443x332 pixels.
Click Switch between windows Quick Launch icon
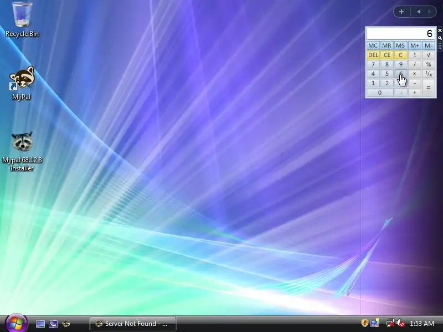53,324
